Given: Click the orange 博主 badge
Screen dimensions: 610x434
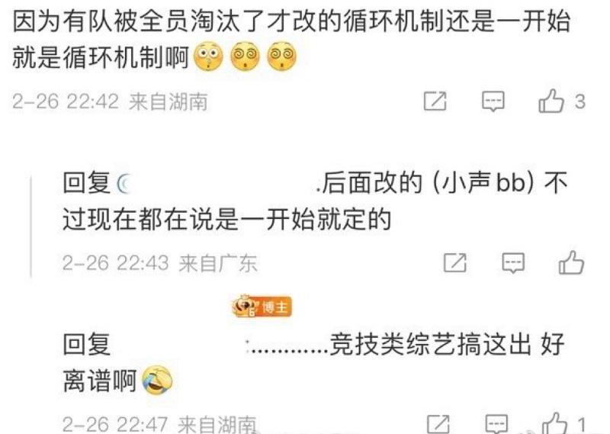Looking at the screenshot, I should pyautogui.click(x=262, y=307).
